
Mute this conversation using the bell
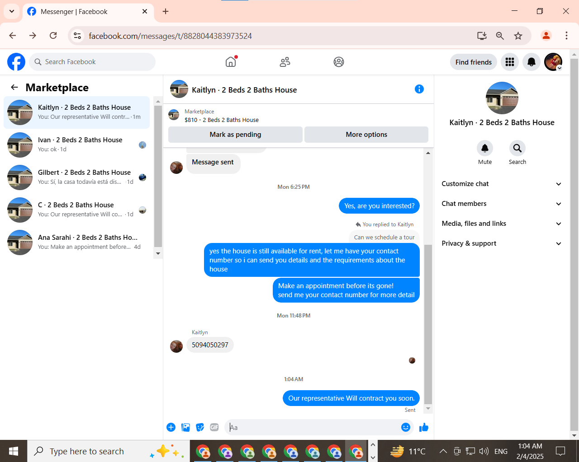pos(485,148)
